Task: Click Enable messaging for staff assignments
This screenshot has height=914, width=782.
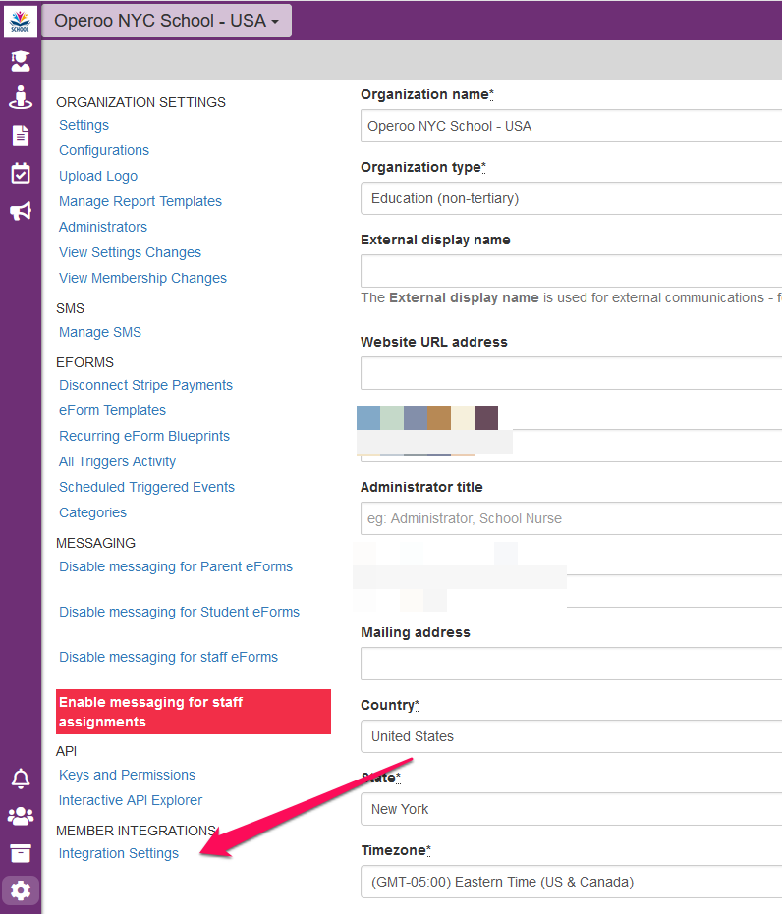Action: point(193,712)
